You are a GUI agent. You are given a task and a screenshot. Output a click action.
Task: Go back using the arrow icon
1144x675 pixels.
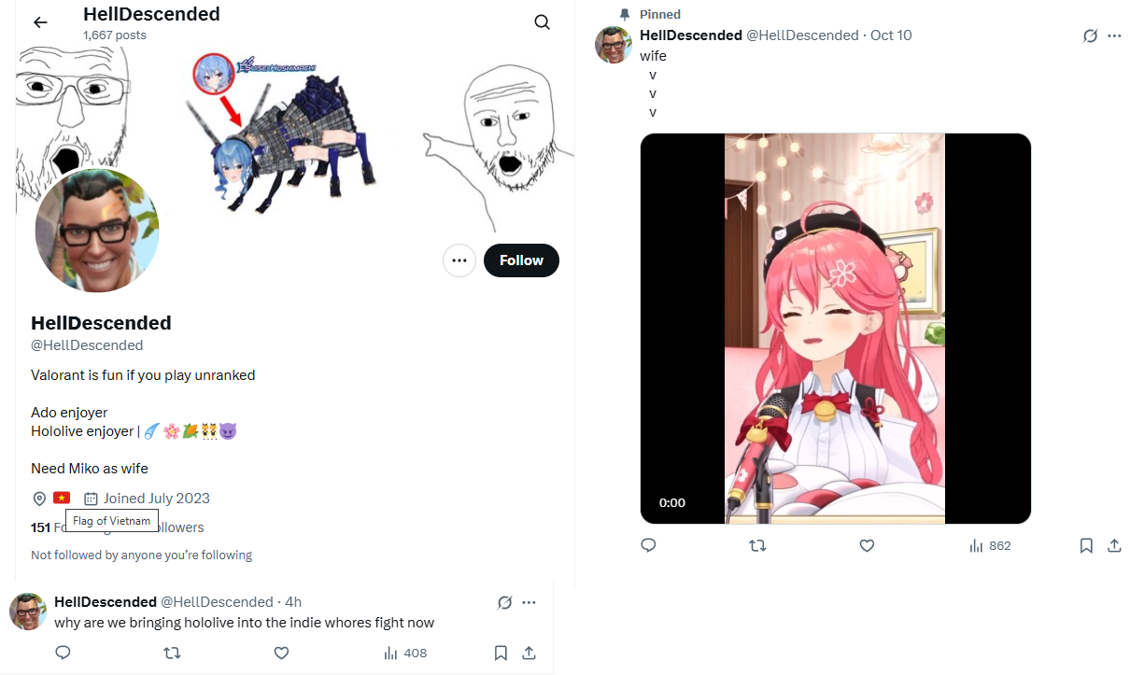pyautogui.click(x=40, y=22)
